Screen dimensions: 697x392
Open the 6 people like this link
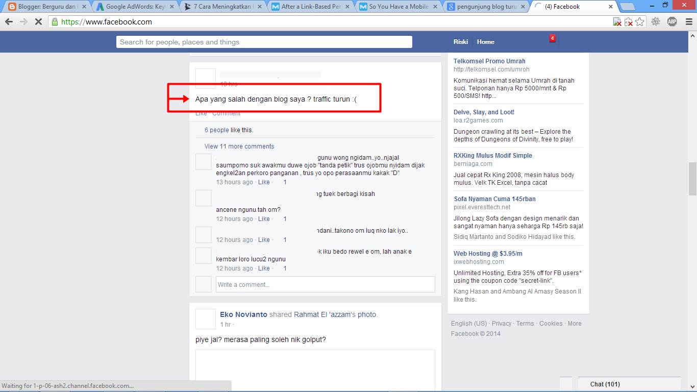pos(217,130)
